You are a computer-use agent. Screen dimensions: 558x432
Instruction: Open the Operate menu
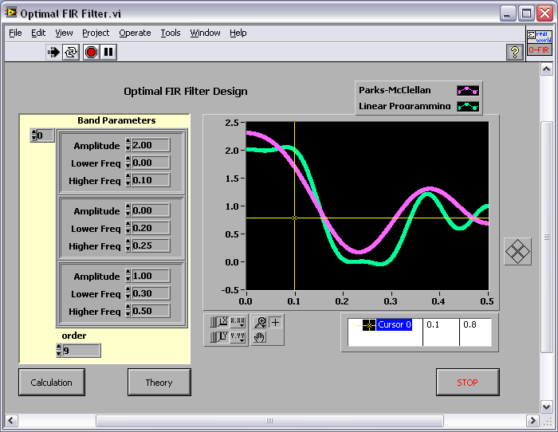click(x=135, y=33)
